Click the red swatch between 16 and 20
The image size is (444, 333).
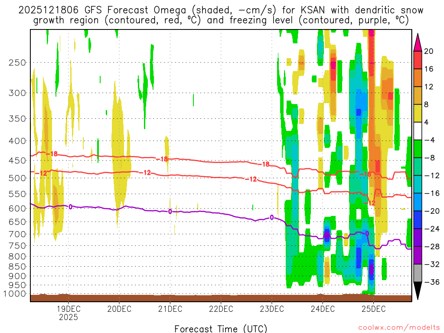(418, 60)
